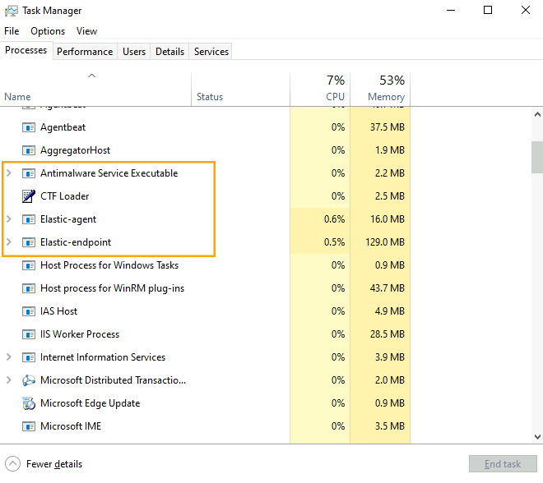Screen dimensions: 543x483
Task: Click the Agentbeat process icon
Action: (29, 127)
